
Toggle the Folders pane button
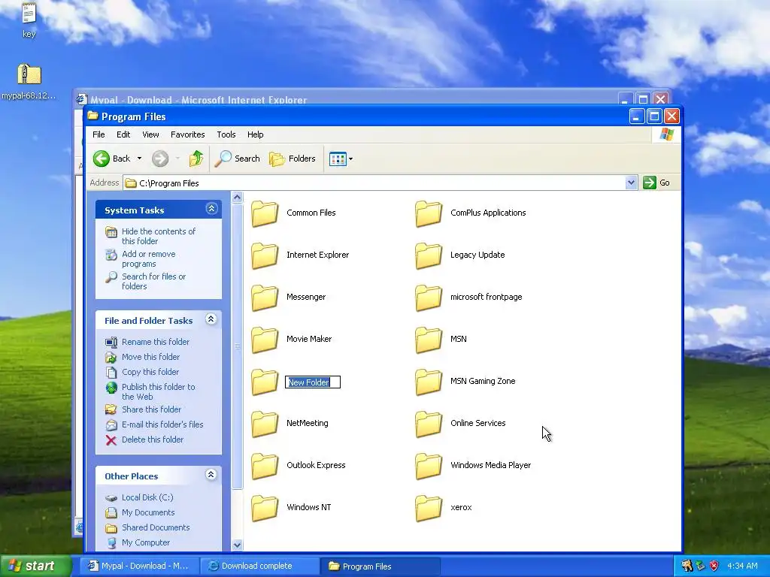pos(293,159)
